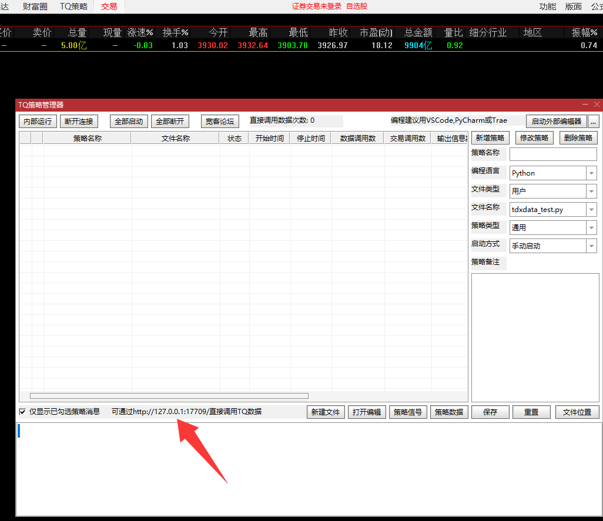
Task: Click the 总量 quote column header
Action: pyautogui.click(x=77, y=33)
